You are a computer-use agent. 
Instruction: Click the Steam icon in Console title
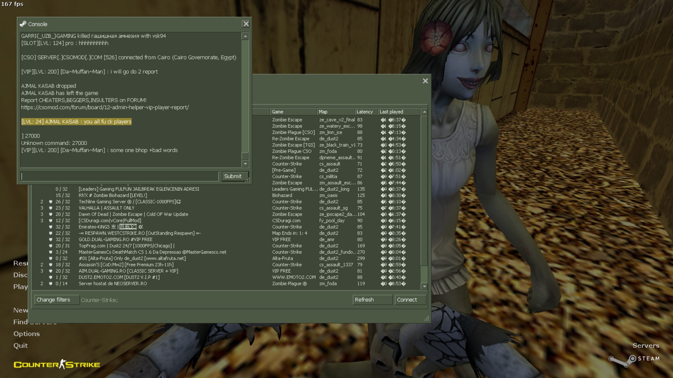(23, 24)
